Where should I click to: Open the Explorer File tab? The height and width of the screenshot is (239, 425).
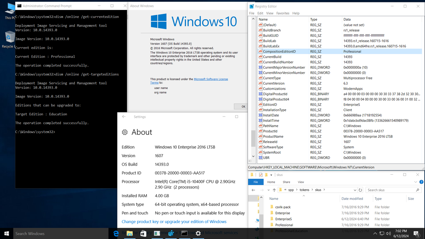click(256, 182)
